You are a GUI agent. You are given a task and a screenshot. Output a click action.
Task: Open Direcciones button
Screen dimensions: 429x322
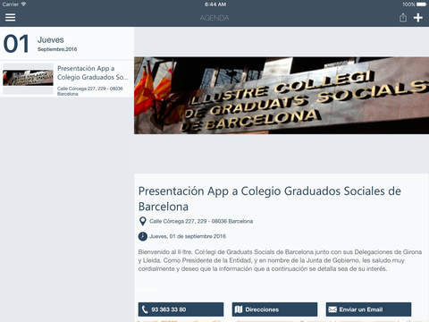pos(274,309)
